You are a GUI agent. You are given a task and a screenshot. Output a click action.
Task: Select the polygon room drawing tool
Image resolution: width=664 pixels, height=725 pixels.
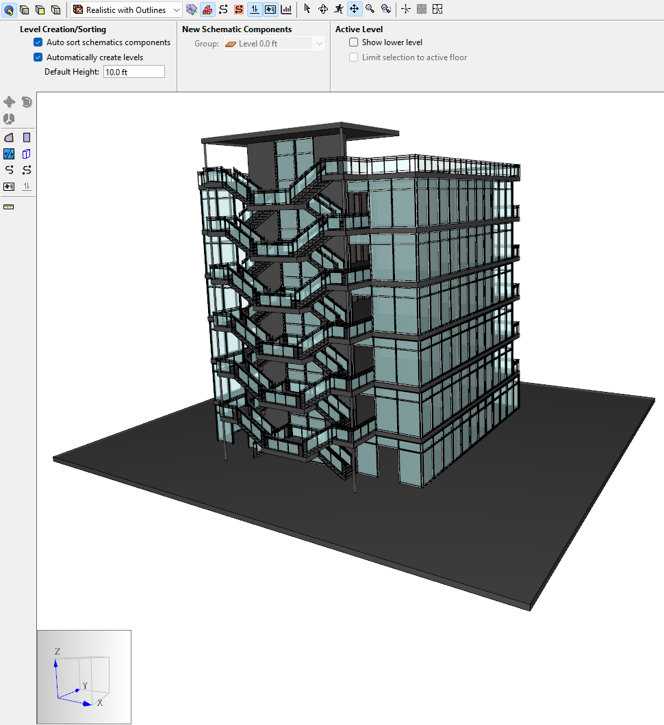click(10, 137)
